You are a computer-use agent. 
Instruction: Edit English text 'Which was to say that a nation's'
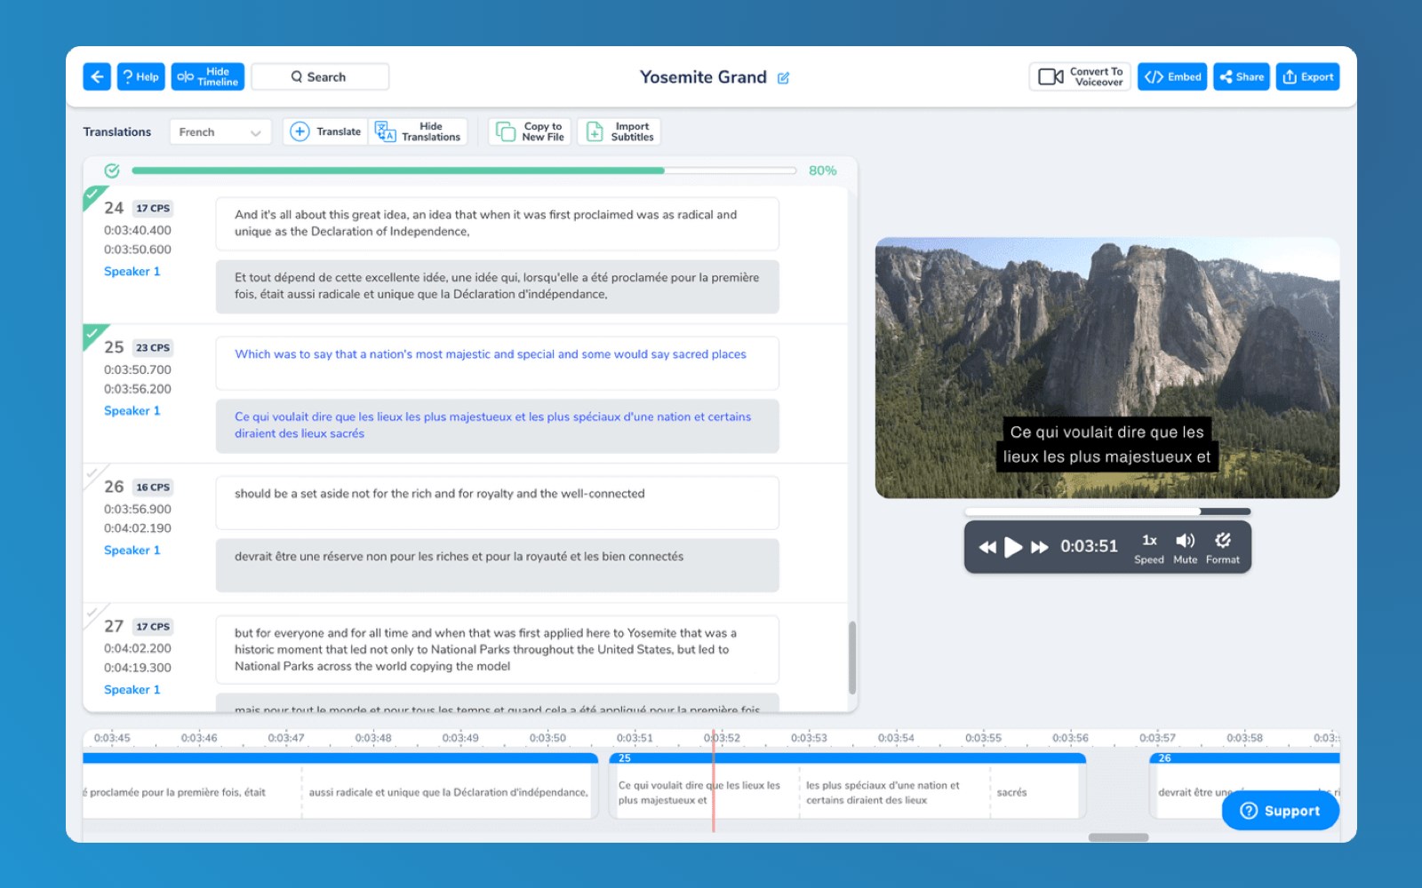click(498, 363)
